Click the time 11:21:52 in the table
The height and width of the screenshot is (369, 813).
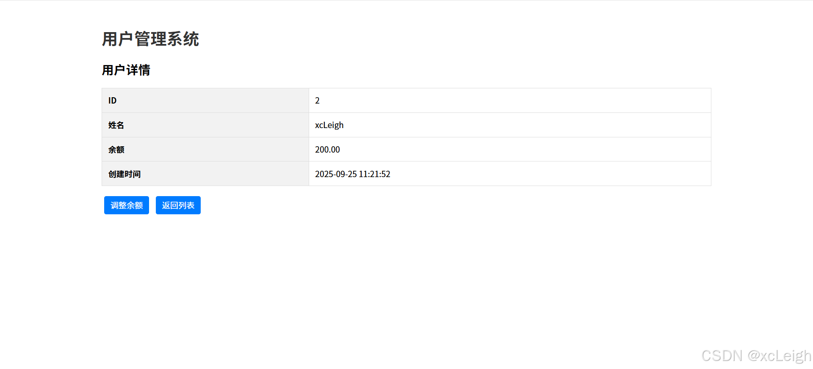coord(374,174)
